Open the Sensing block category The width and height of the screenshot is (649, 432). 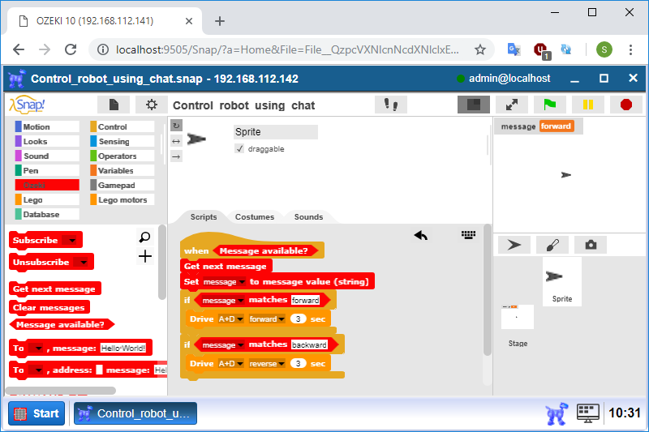(x=122, y=141)
